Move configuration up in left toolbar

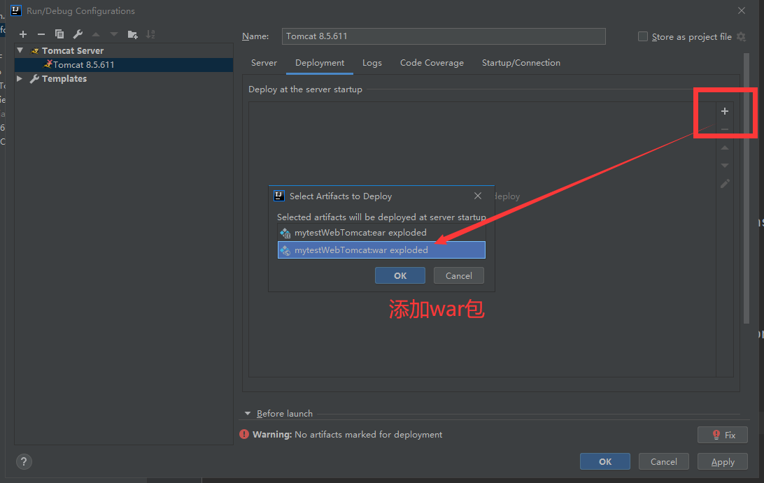(96, 34)
